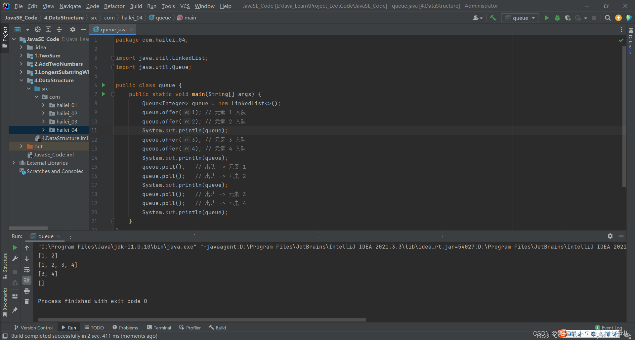Close the queue.java editor tab
This screenshot has height=340, width=635.
point(132,29)
